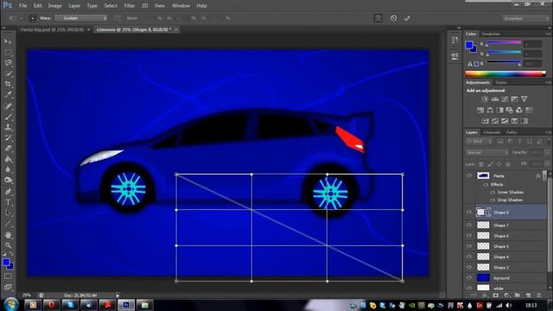Hide the Shape 6 layer
This screenshot has width=553, height=311.
click(469, 236)
